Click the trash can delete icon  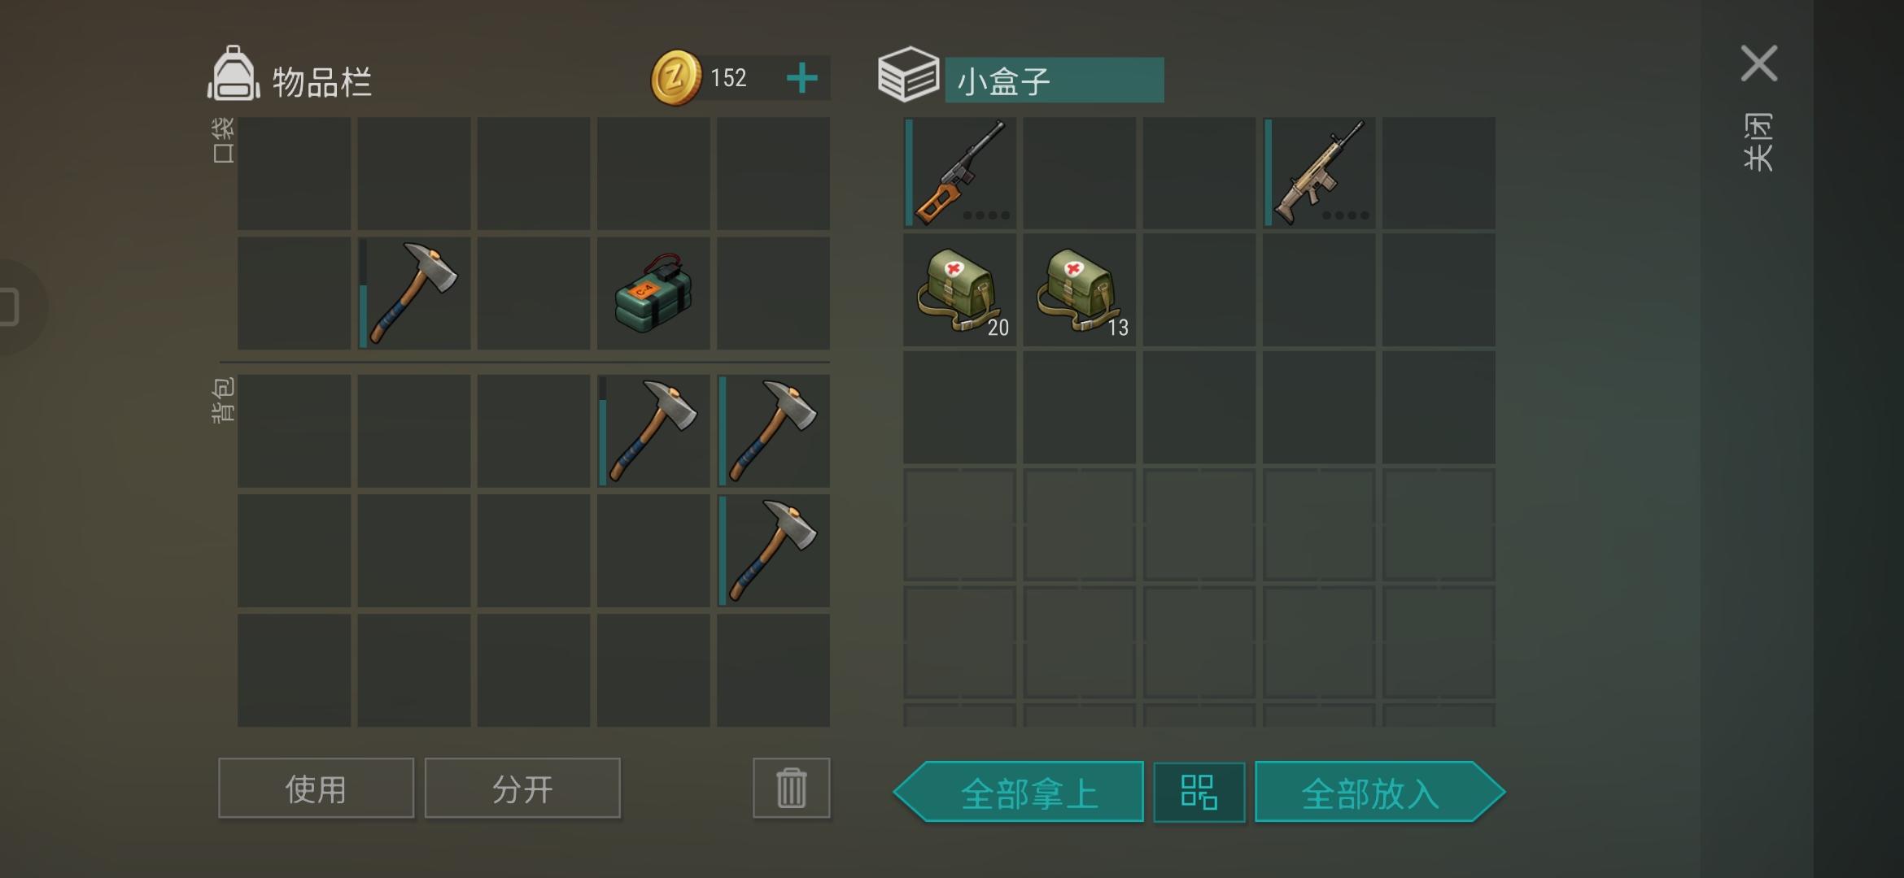point(791,788)
